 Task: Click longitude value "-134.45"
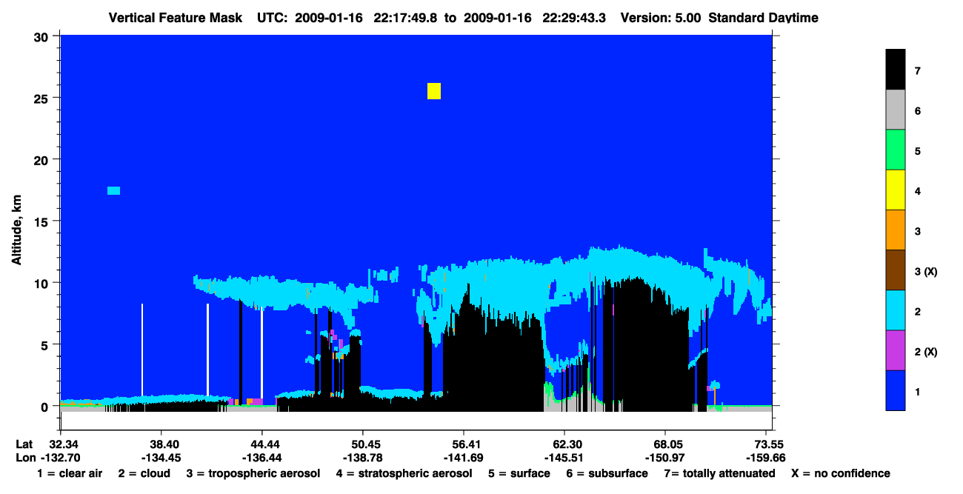pos(161,458)
